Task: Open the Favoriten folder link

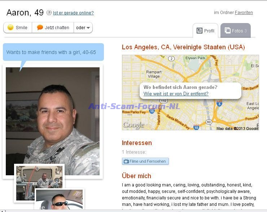Action: pyautogui.click(x=244, y=12)
